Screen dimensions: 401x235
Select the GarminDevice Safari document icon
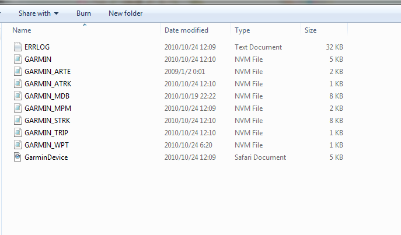[x=17, y=157]
